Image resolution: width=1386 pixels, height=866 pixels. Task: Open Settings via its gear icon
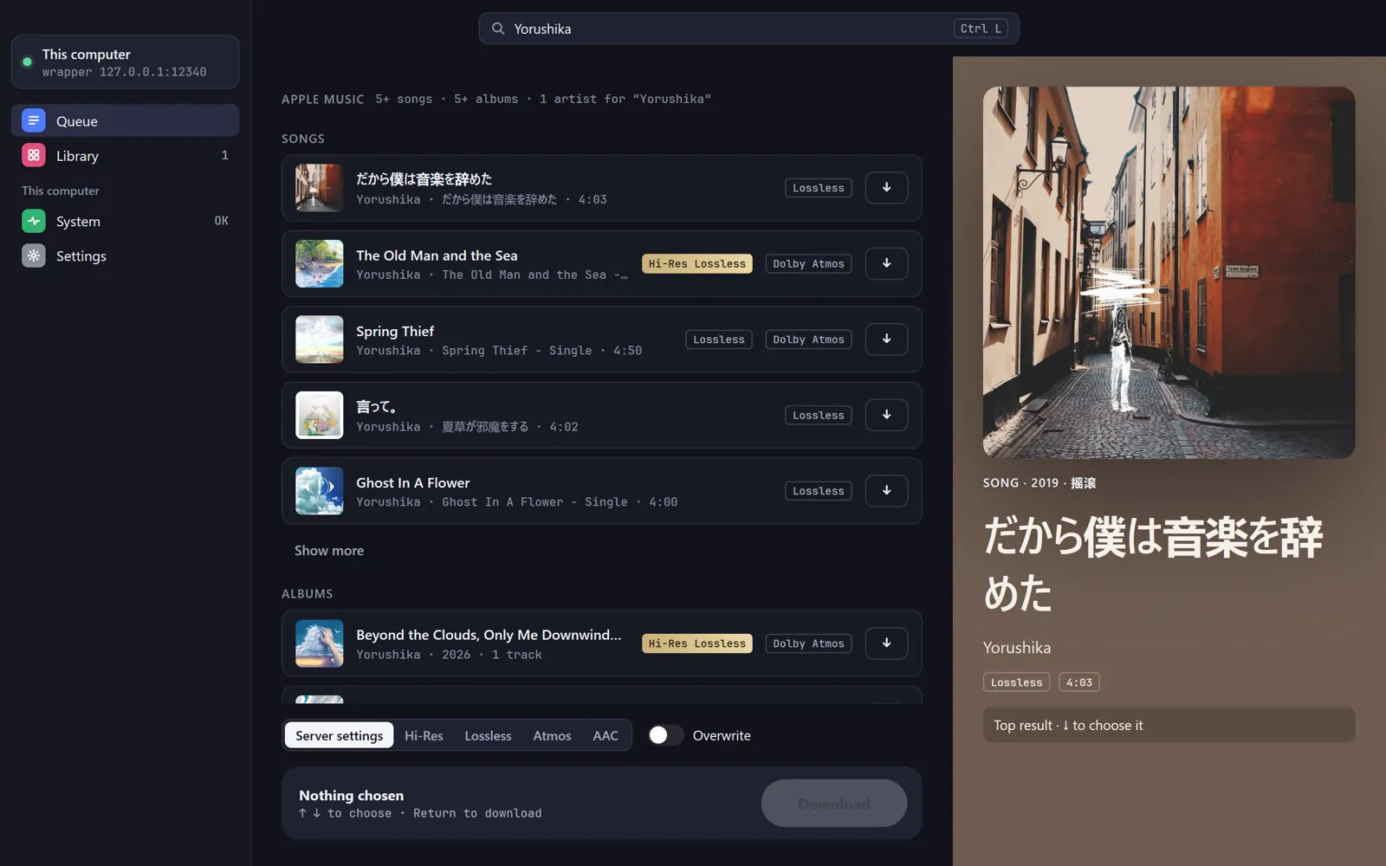tap(34, 255)
